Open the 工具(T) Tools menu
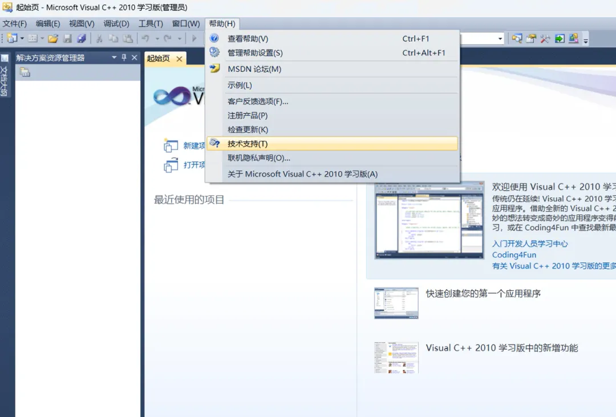The height and width of the screenshot is (417, 616). click(151, 23)
